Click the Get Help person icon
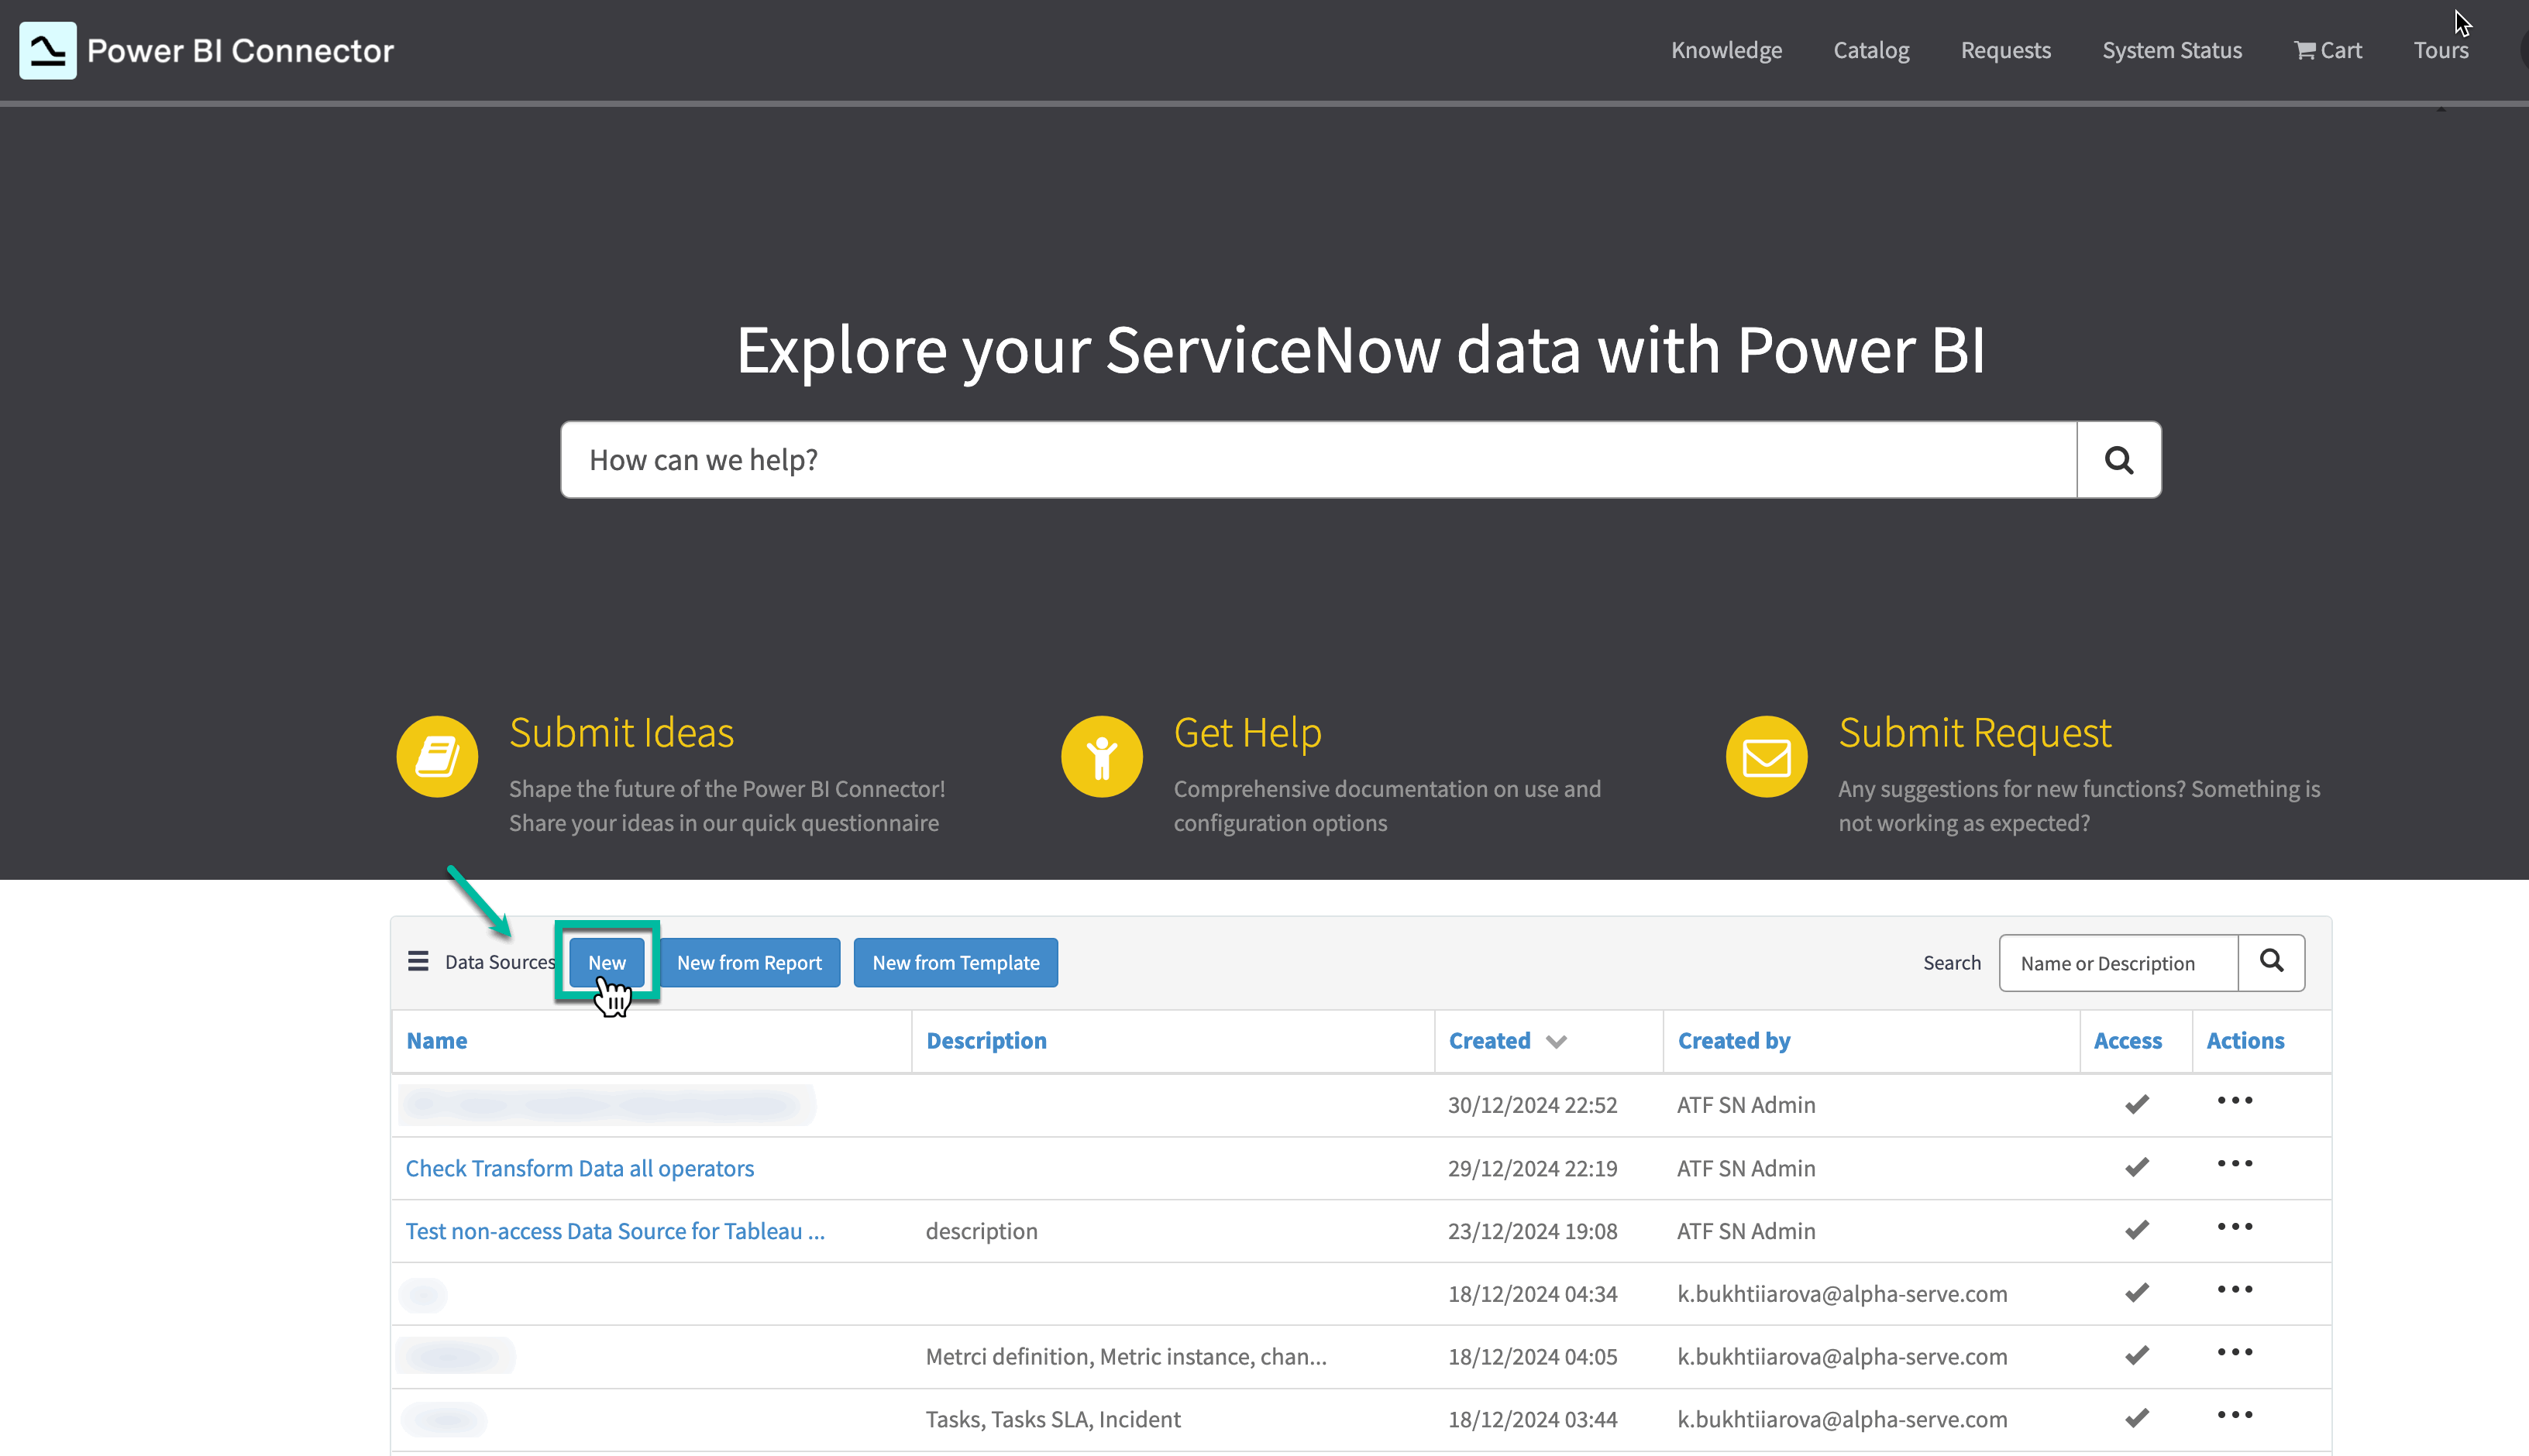The width and height of the screenshot is (2529, 1456). pos(1102,757)
